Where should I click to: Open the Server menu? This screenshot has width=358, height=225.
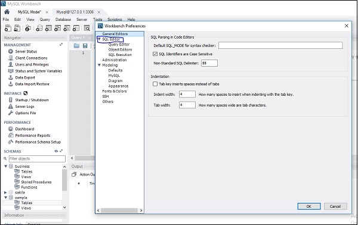(x=82, y=20)
